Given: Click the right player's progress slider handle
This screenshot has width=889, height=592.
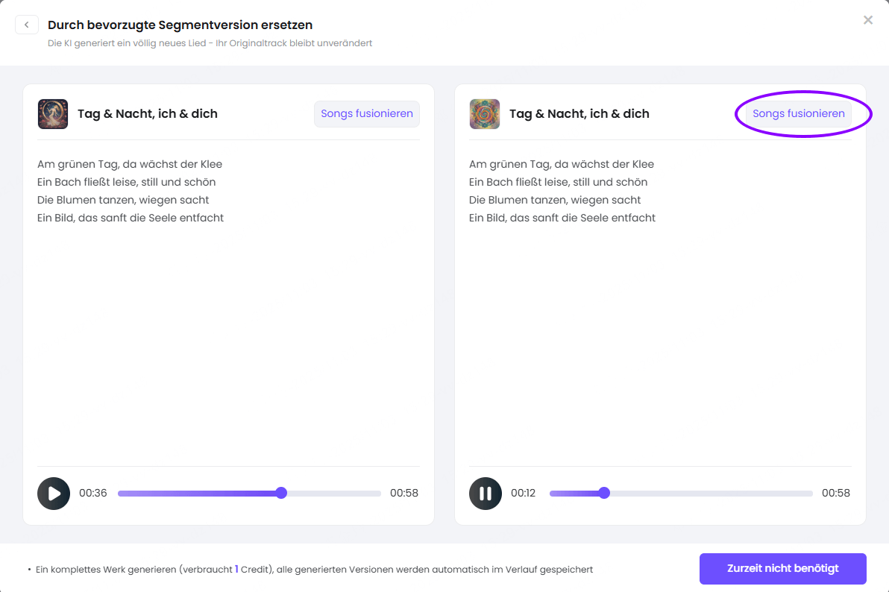Looking at the screenshot, I should [x=604, y=493].
